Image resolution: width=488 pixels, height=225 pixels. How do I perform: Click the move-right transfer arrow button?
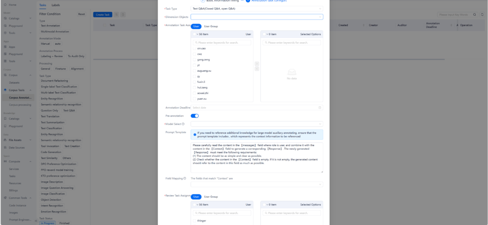click(257, 63)
